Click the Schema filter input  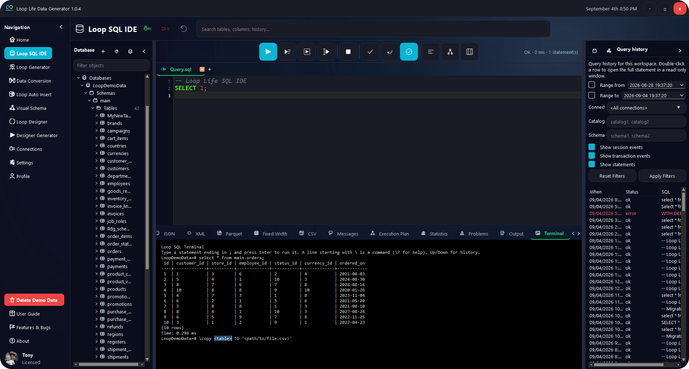[646, 136]
